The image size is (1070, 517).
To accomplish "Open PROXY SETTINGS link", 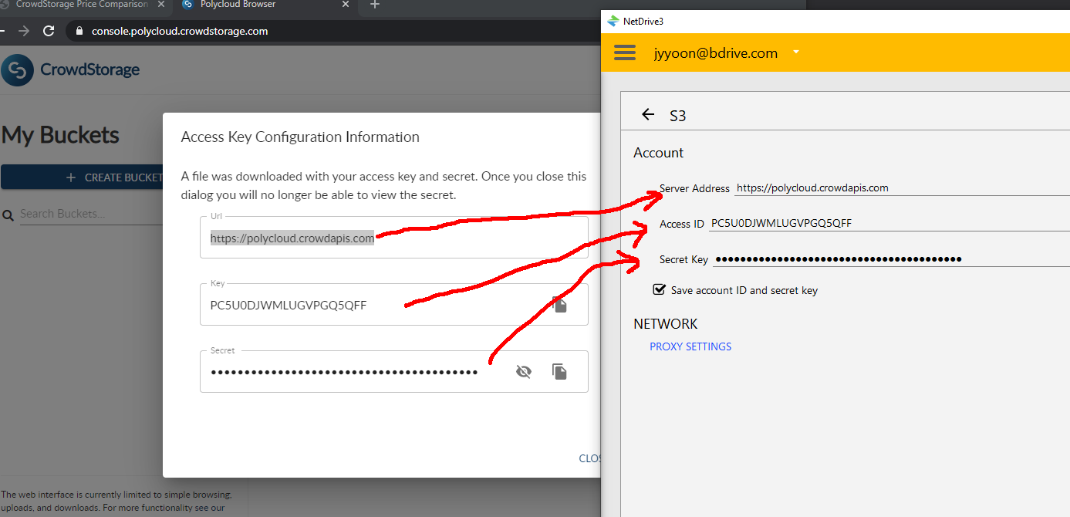I will (690, 346).
